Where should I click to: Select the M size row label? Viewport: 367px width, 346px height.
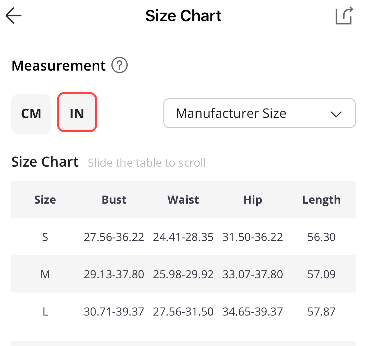[x=45, y=274]
